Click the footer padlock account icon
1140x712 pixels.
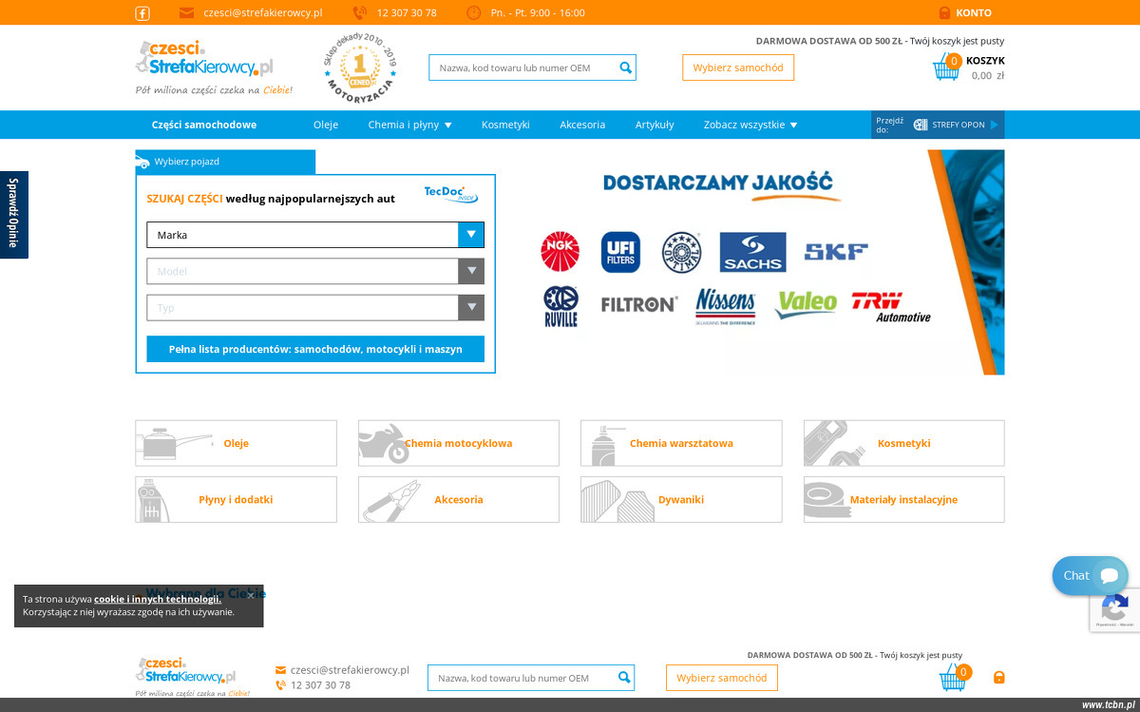click(x=999, y=678)
